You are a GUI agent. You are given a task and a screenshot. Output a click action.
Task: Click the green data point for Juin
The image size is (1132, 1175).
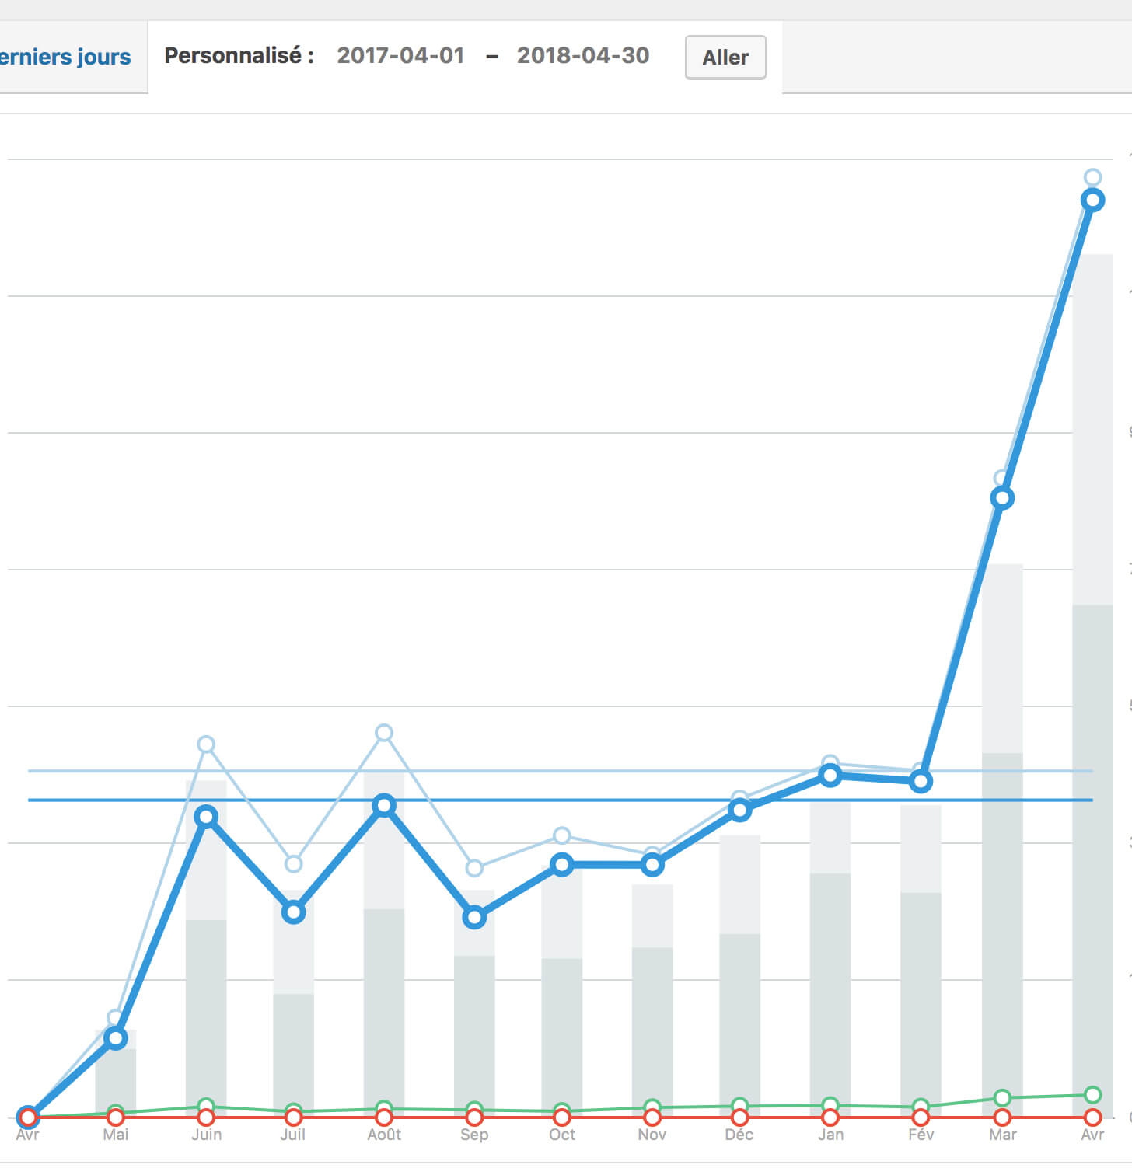pyautogui.click(x=206, y=1107)
